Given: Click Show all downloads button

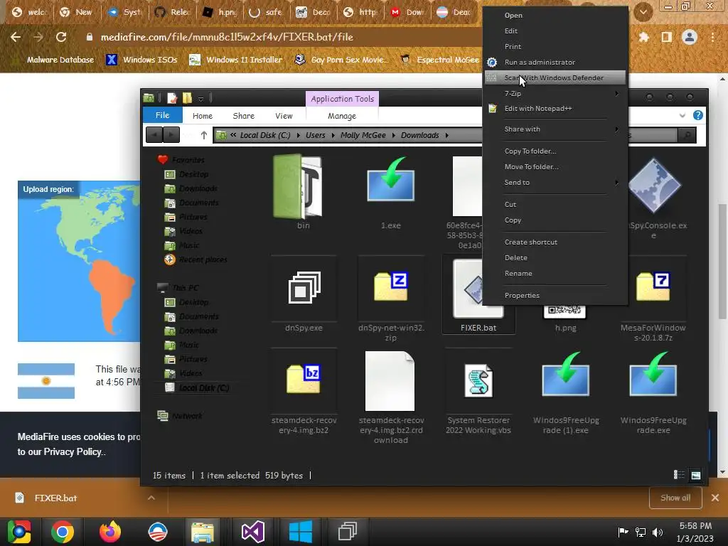Looking at the screenshot, I should point(675,498).
